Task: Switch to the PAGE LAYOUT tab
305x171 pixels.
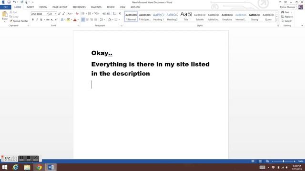Action: (60, 7)
